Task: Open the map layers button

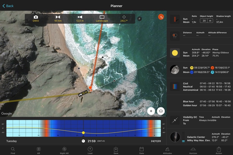Action: [161, 111]
